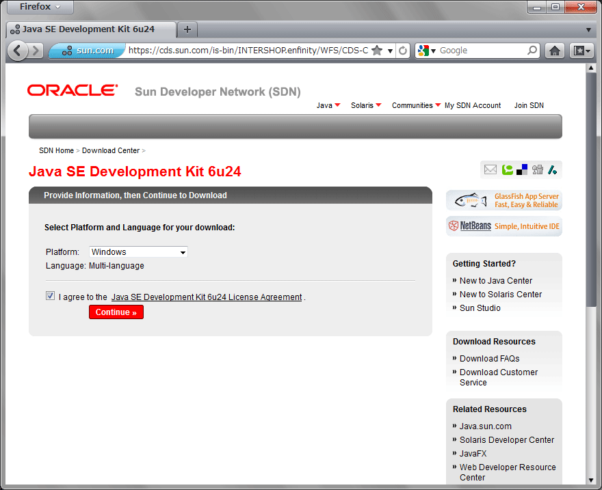Open a new tab with plus

187,29
